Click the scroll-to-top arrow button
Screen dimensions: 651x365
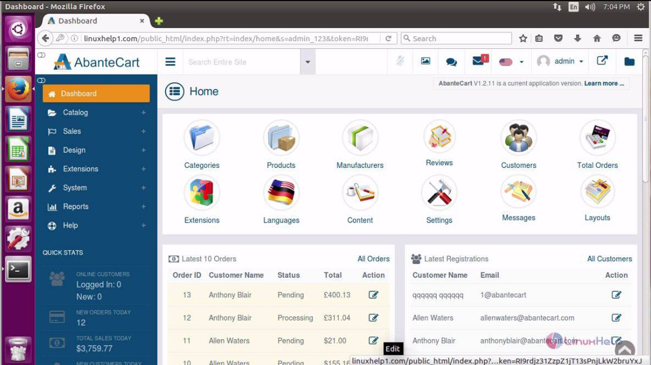click(625, 350)
